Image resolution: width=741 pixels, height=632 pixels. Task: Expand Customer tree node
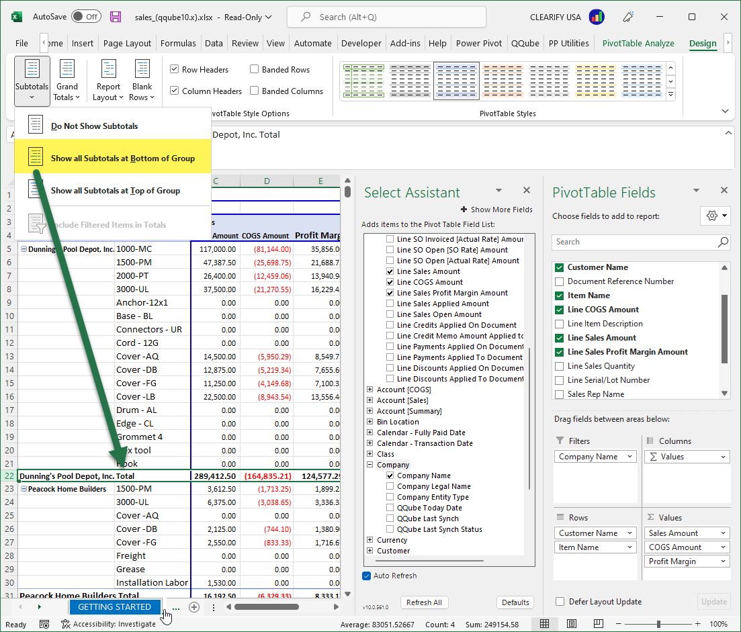[370, 550]
